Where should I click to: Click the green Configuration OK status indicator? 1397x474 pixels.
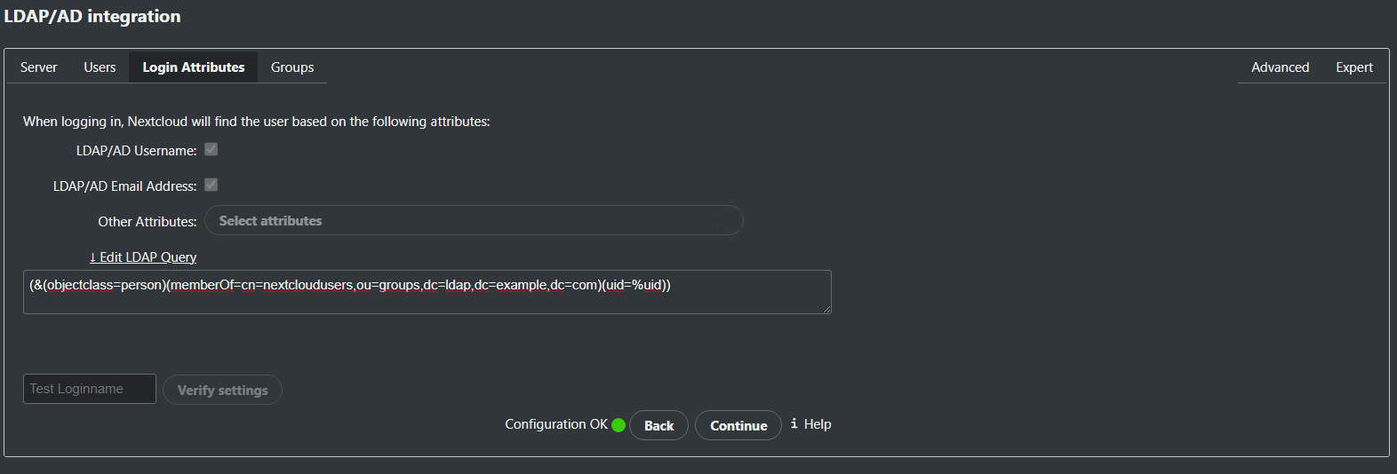pos(619,425)
